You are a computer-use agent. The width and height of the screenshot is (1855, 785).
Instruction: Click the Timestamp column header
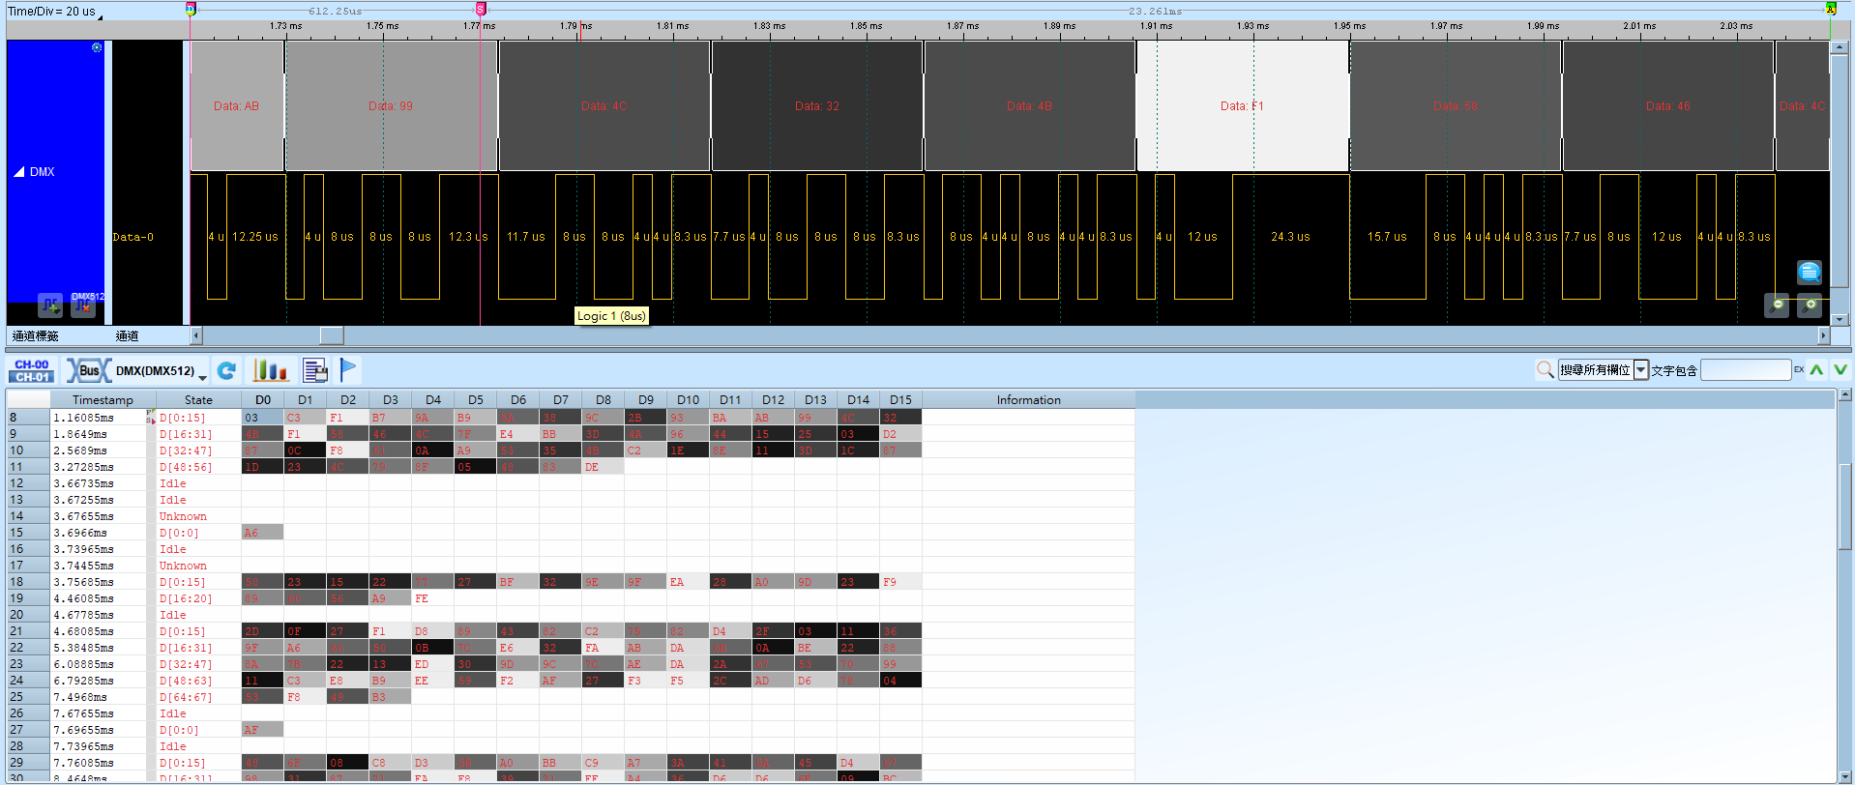(103, 400)
